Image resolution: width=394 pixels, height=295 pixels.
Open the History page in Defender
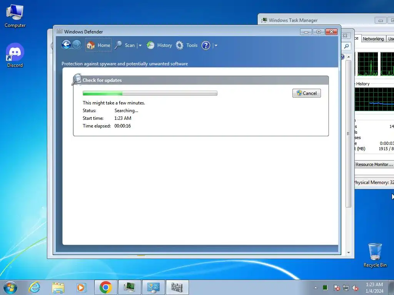click(x=159, y=45)
